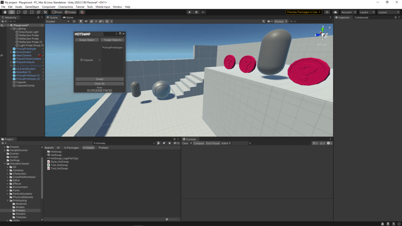Toggle Global handle rotation
This screenshot has height=226, width=402.
pyautogui.click(x=70, y=12)
